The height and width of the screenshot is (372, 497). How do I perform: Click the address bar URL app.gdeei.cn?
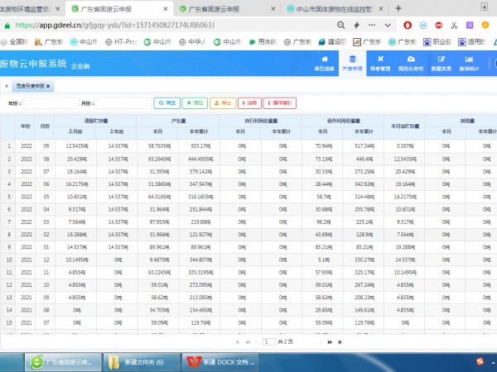tap(115, 25)
